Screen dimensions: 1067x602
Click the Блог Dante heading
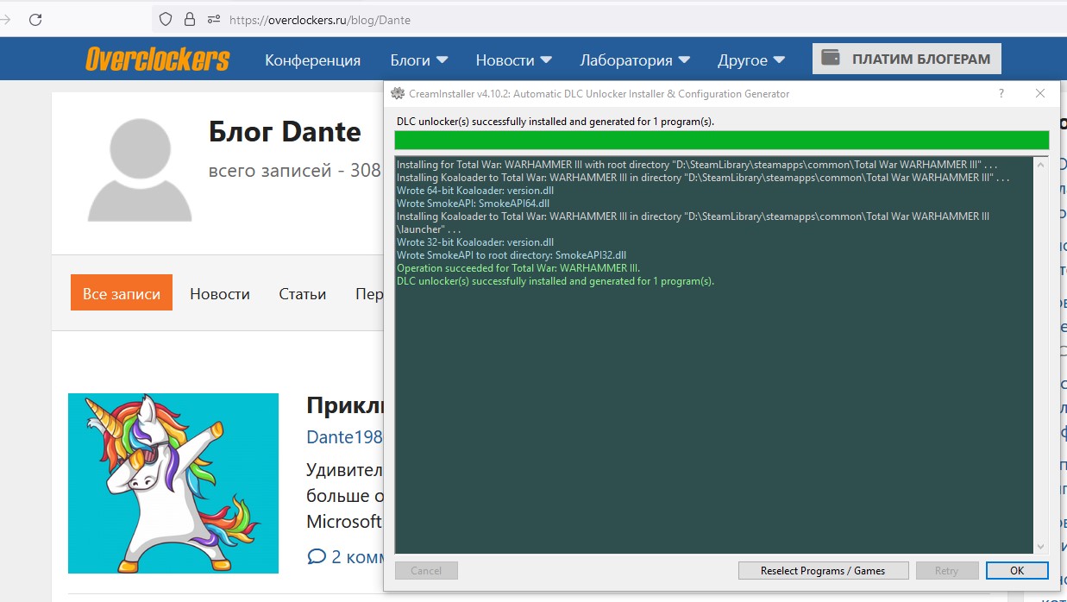[x=285, y=132]
